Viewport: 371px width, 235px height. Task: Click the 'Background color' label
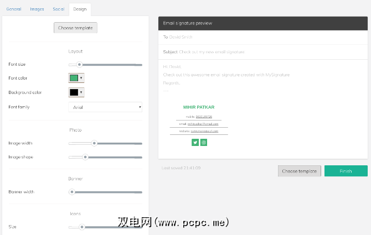tap(25, 92)
